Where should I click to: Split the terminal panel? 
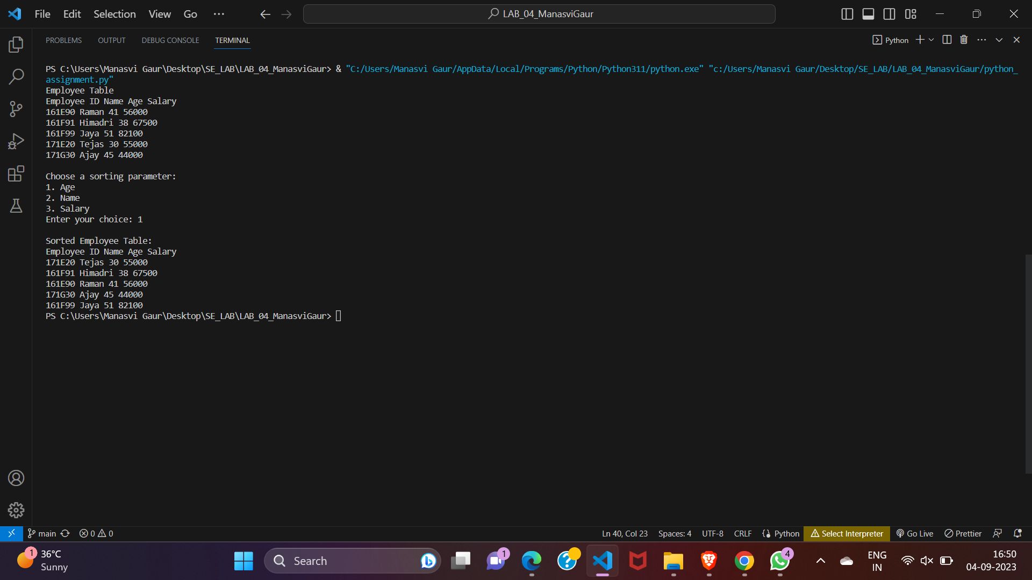pos(947,40)
